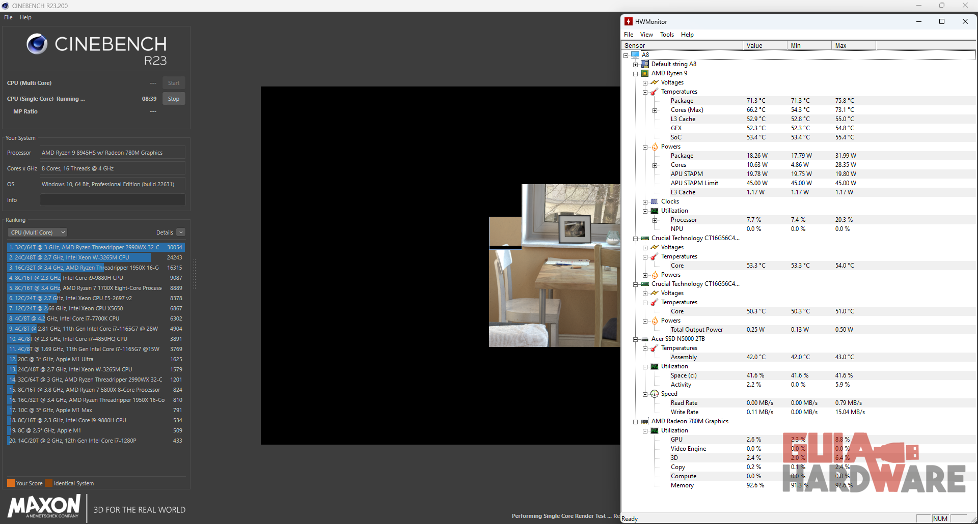
Task: Click the NUM indicator in HWMonitor status bar
Action: tap(940, 518)
